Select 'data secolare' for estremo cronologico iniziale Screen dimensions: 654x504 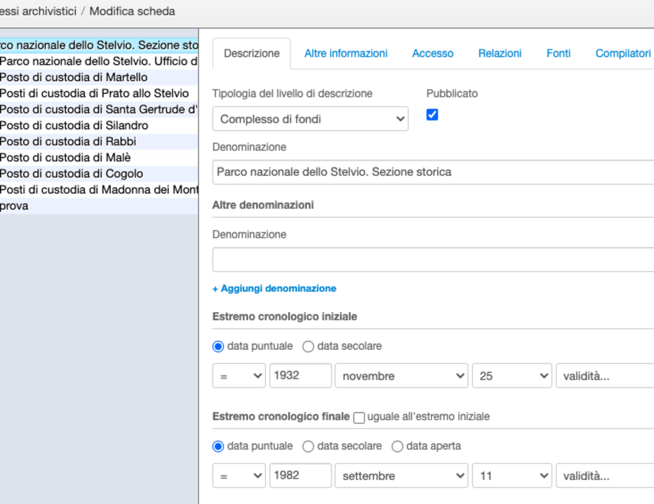pyautogui.click(x=308, y=346)
